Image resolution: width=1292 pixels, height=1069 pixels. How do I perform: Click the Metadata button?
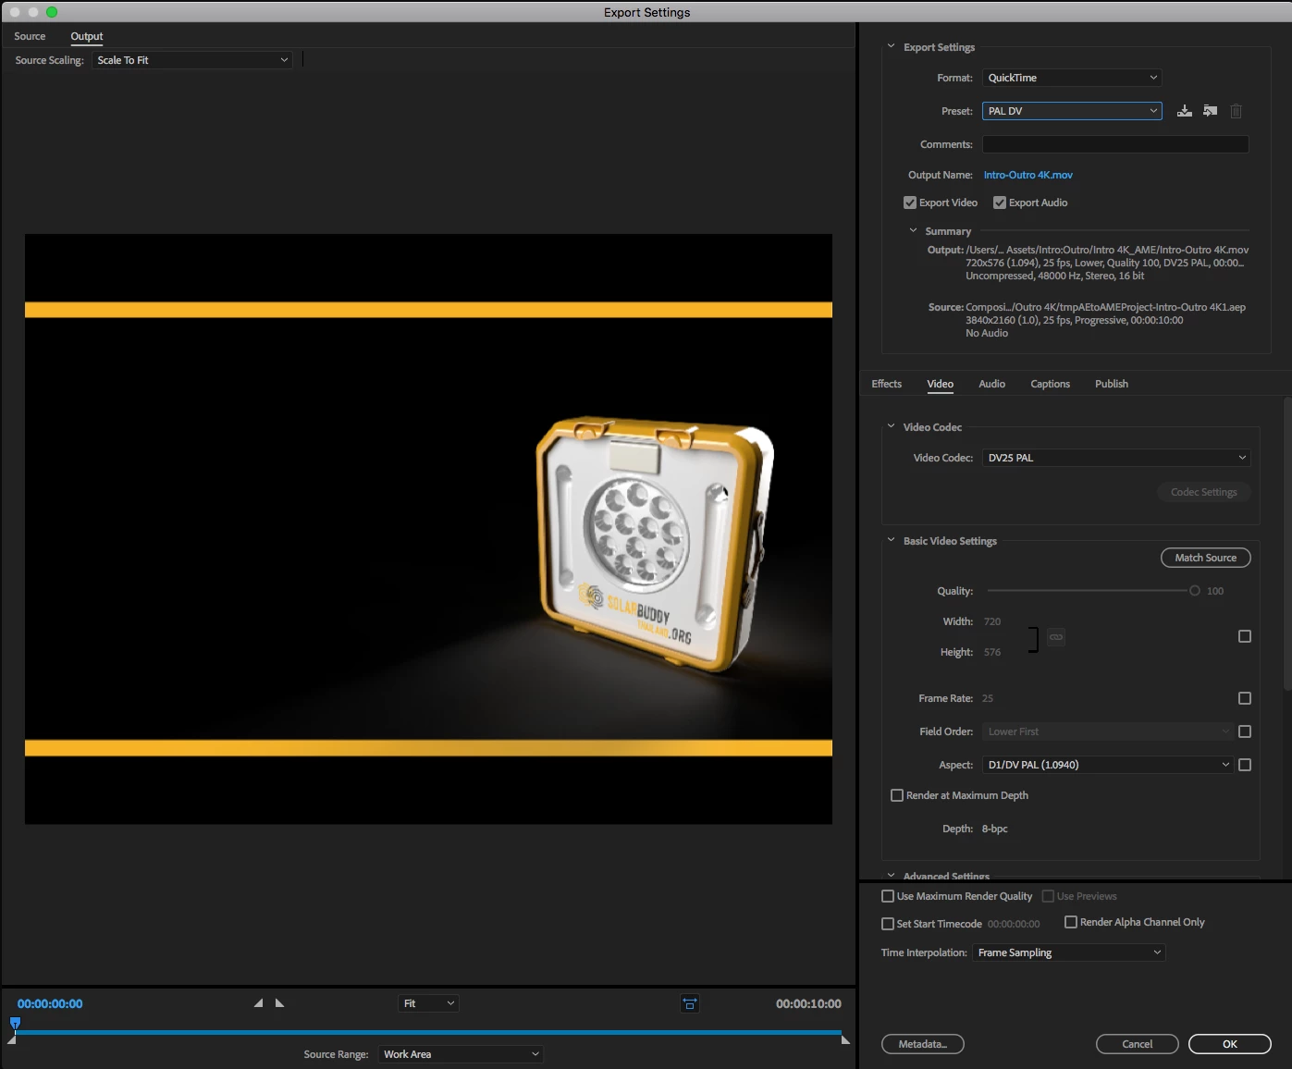pyautogui.click(x=923, y=1044)
